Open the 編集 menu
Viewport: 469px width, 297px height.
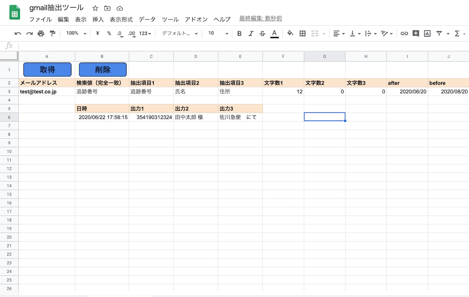tap(63, 19)
